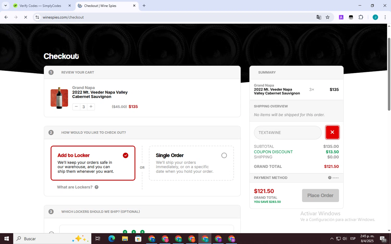Open the volume control in system tray
The image size is (391, 244).
coord(345,239)
